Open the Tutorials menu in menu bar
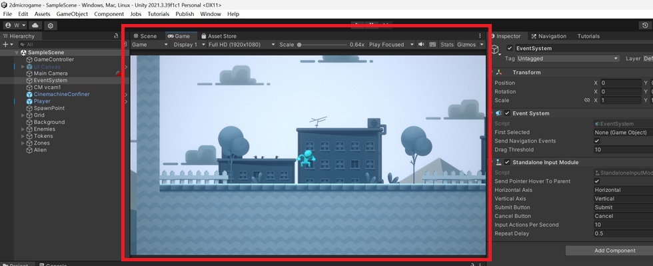The width and height of the screenshot is (653, 266). tap(159, 14)
